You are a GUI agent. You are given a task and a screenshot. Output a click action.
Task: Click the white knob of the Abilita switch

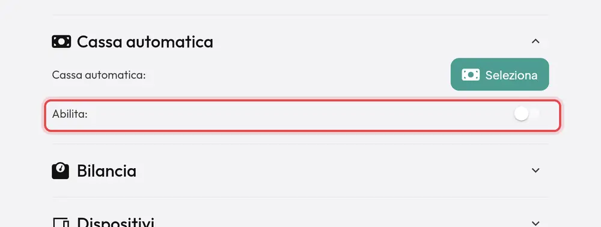(x=521, y=114)
